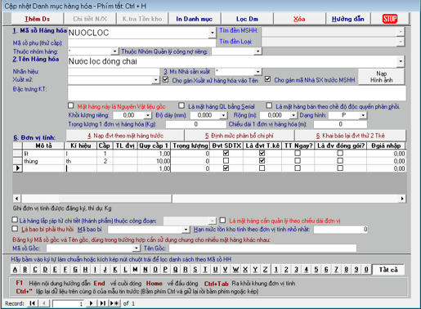
Task: Go to previous record arrow
Action: [44, 303]
